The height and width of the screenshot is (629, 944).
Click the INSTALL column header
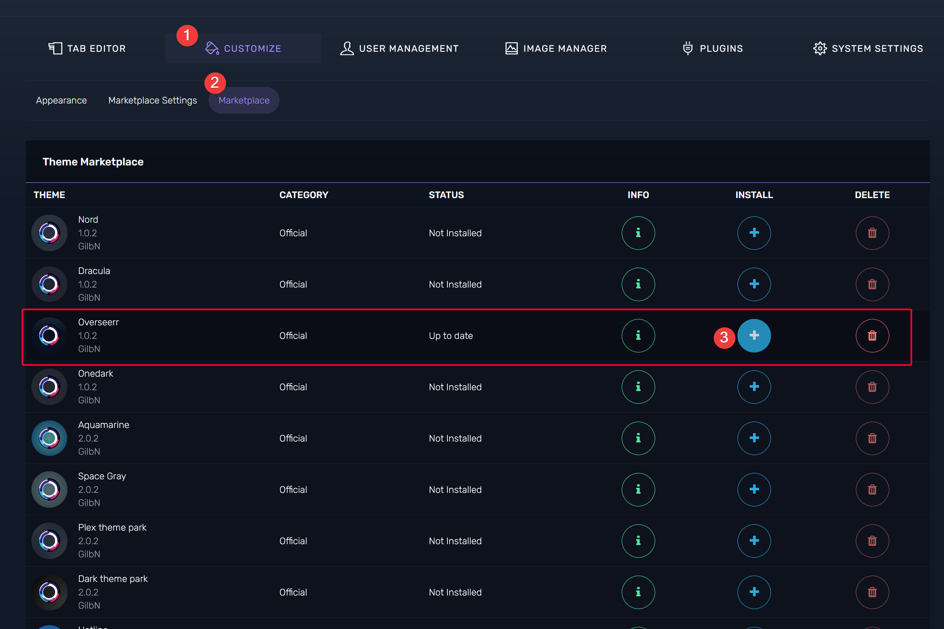754,195
